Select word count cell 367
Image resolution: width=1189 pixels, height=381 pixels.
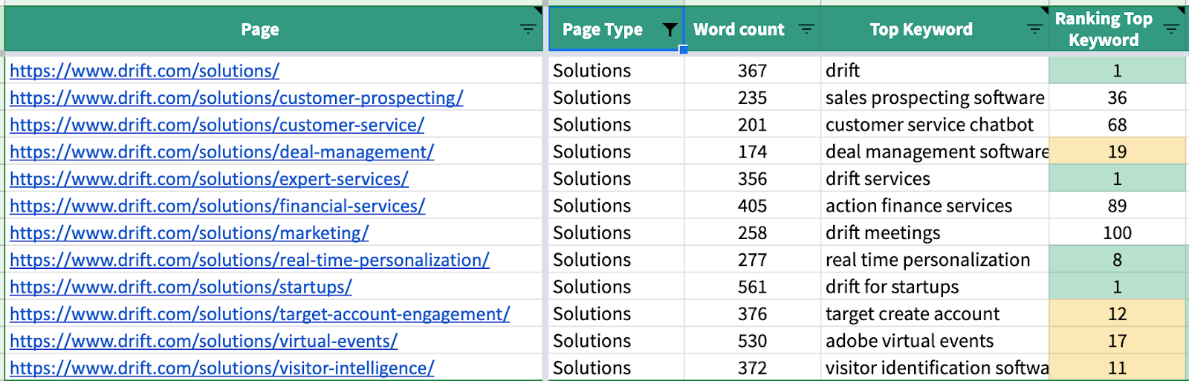click(752, 71)
